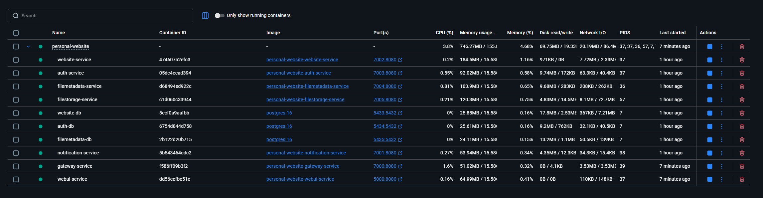
Task: Click the container Search field
Action: (x=100, y=16)
